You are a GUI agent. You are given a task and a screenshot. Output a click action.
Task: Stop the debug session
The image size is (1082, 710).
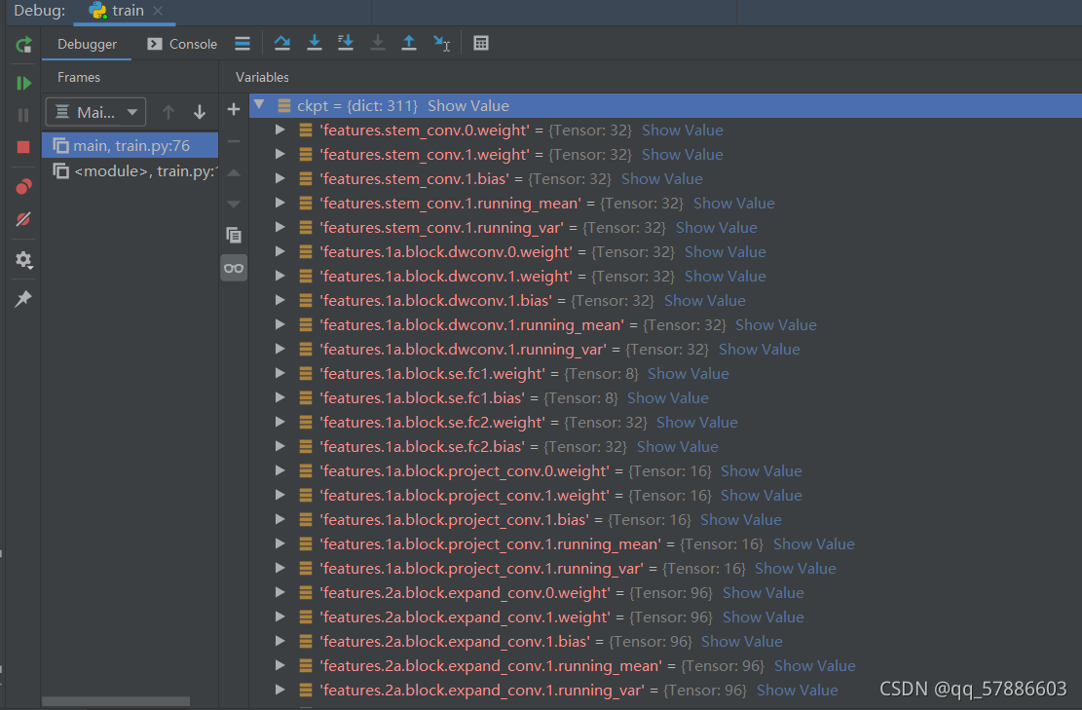pos(23,147)
